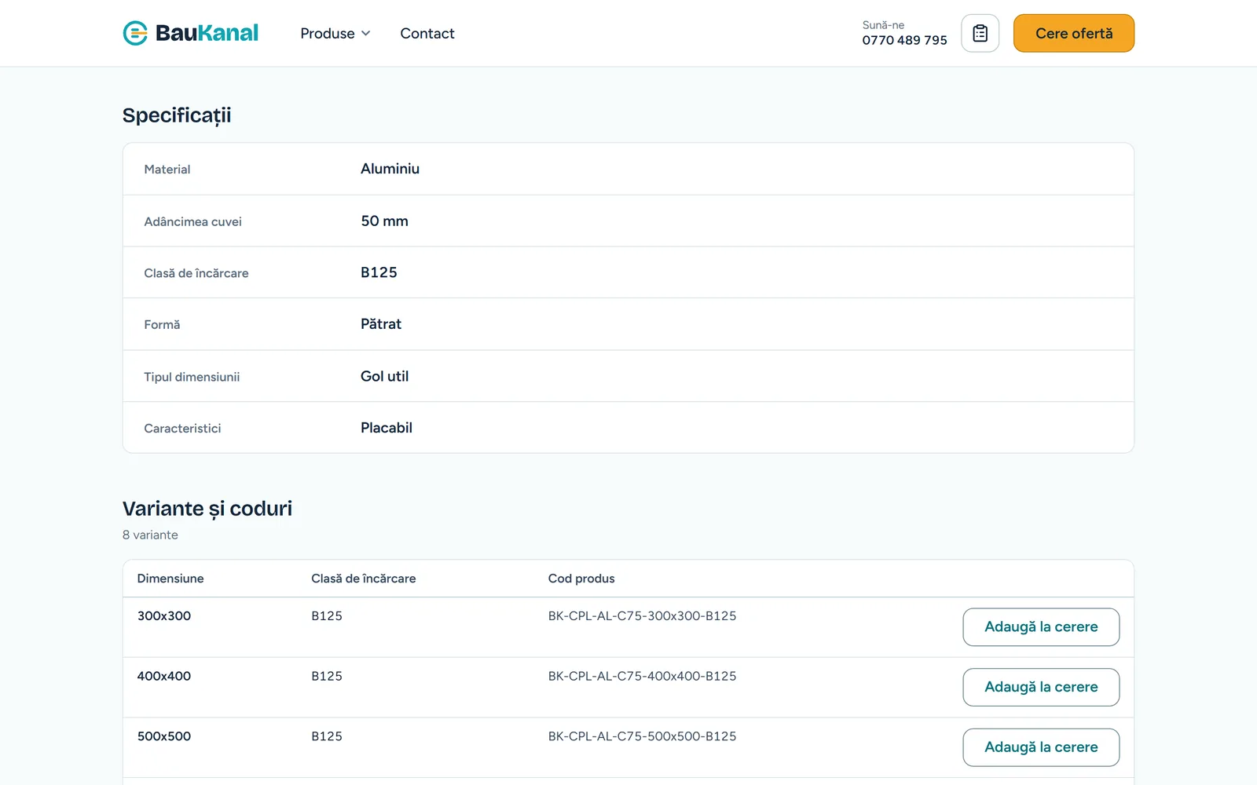
Task: Select the B125 load class specification value
Action: tap(379, 272)
